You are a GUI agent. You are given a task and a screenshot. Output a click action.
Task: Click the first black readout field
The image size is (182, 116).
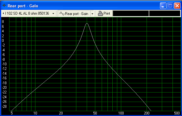pos(131,13)
